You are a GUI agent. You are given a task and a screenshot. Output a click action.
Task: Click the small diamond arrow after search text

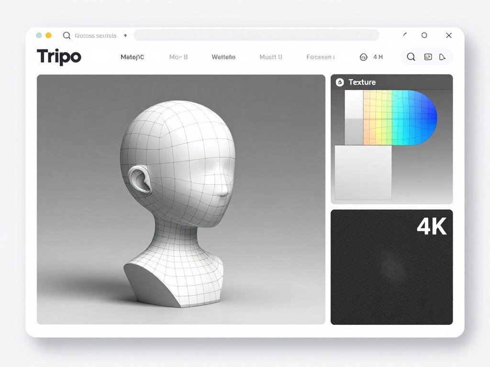click(x=125, y=35)
